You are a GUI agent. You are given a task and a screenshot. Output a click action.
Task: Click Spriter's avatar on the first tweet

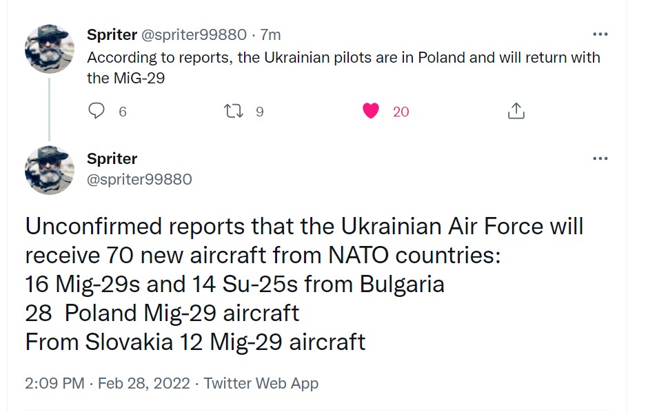[x=49, y=49]
